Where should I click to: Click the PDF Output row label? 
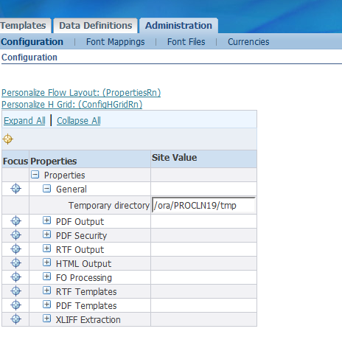80,222
